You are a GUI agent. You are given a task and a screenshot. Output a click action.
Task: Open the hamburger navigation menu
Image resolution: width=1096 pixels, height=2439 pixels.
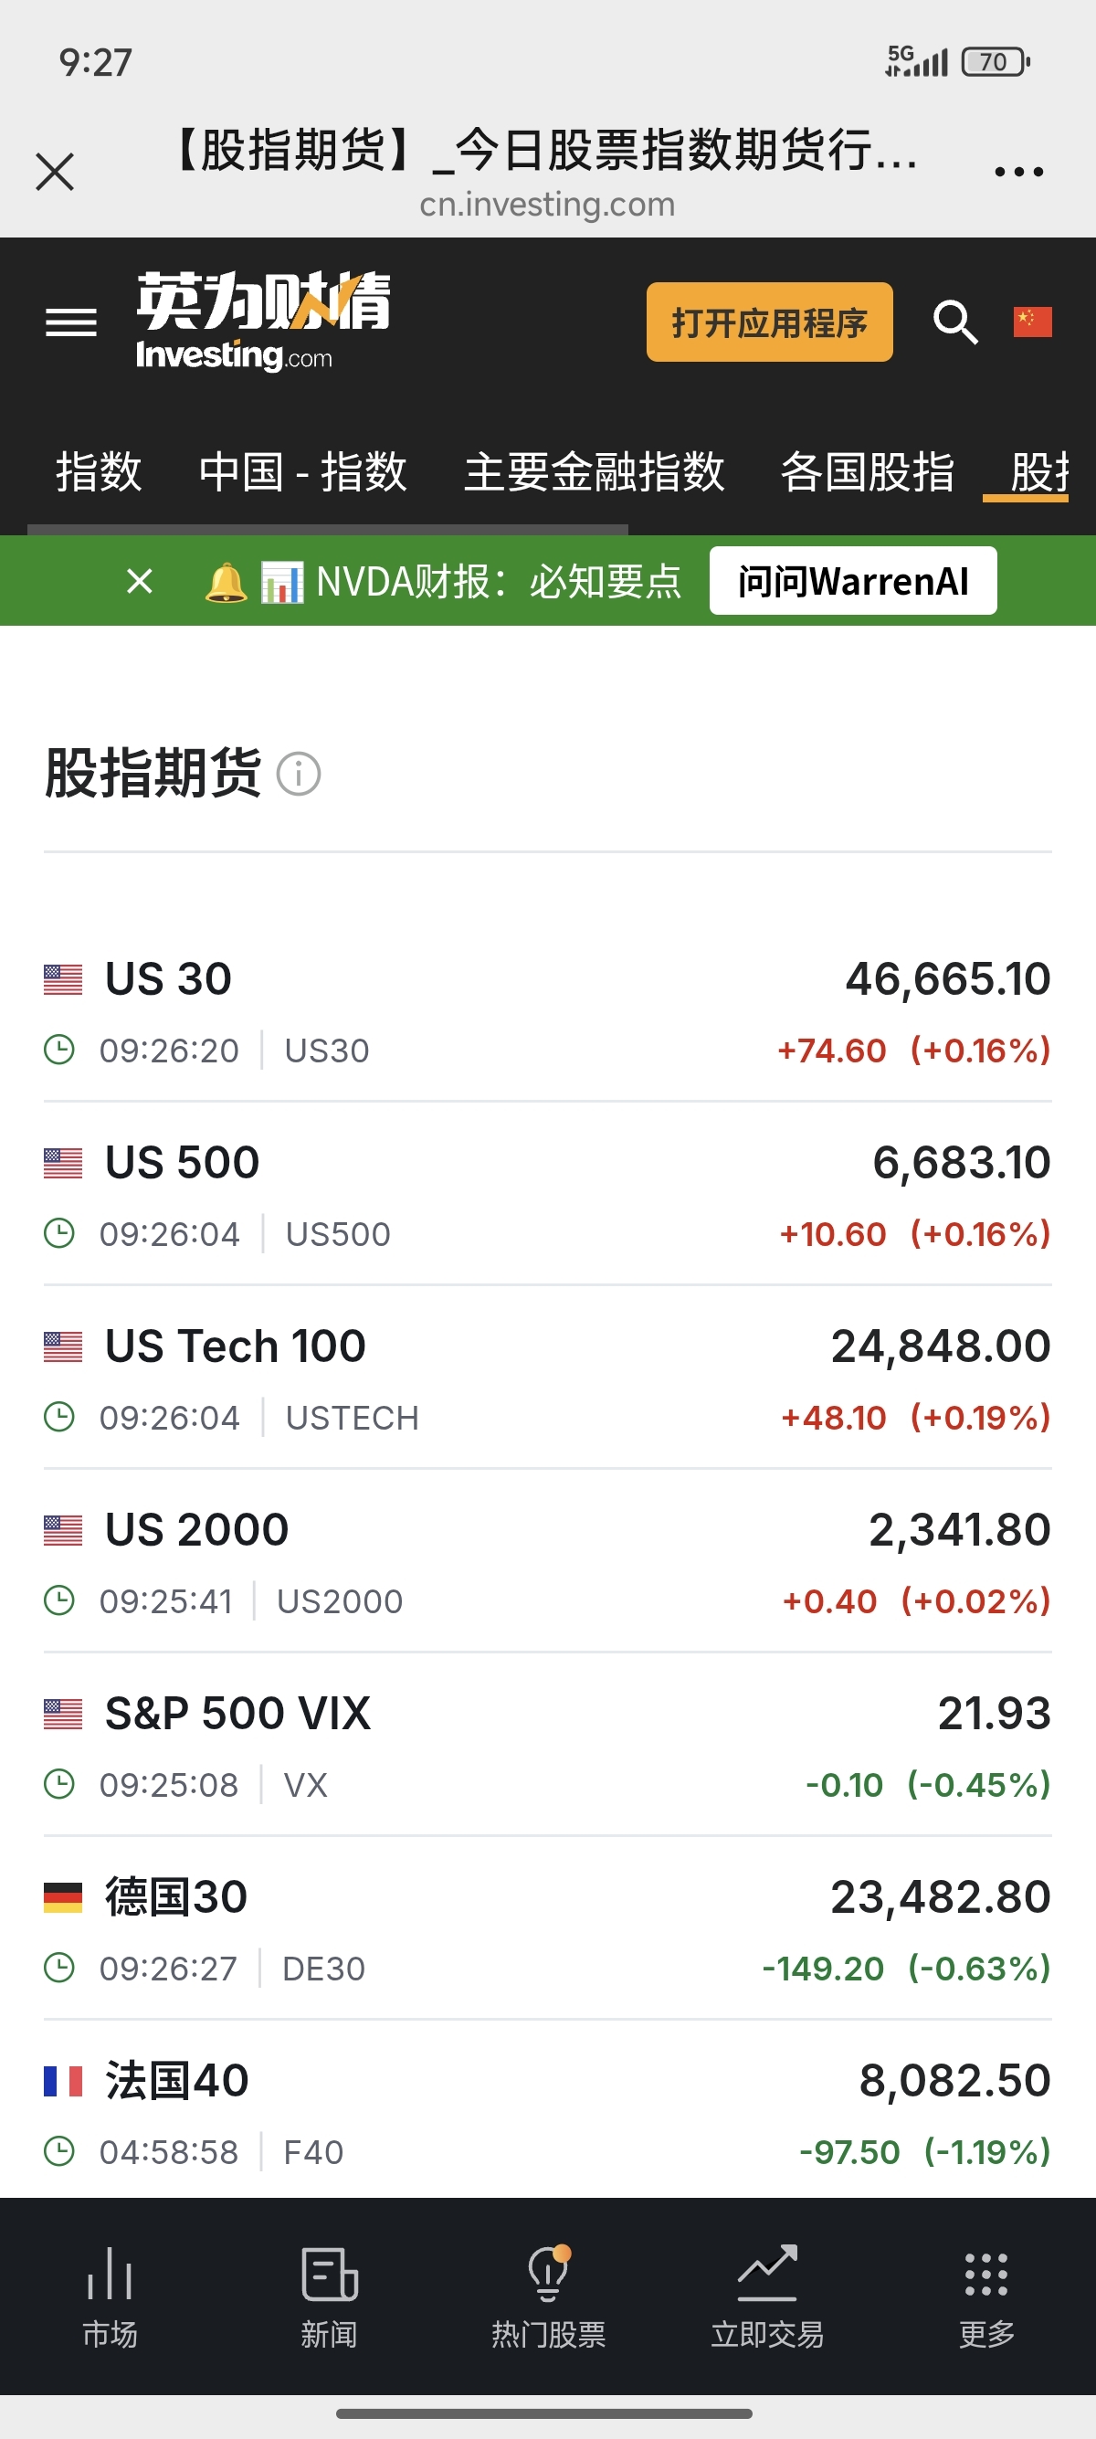(x=71, y=322)
